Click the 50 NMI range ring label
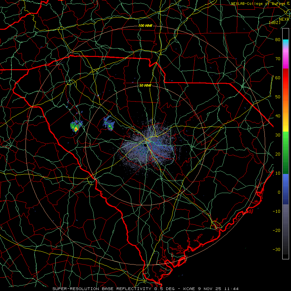291x291 pixels. pos(145,86)
